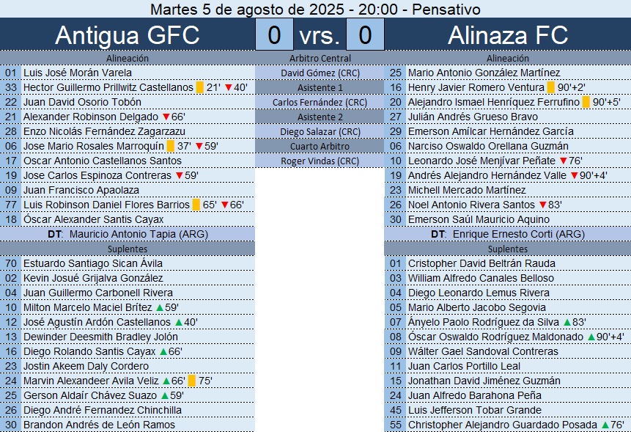Select coach Mauricio Antonio Tapia (ARG) row
Viewport: 631px width, 432px height.
click(128, 234)
